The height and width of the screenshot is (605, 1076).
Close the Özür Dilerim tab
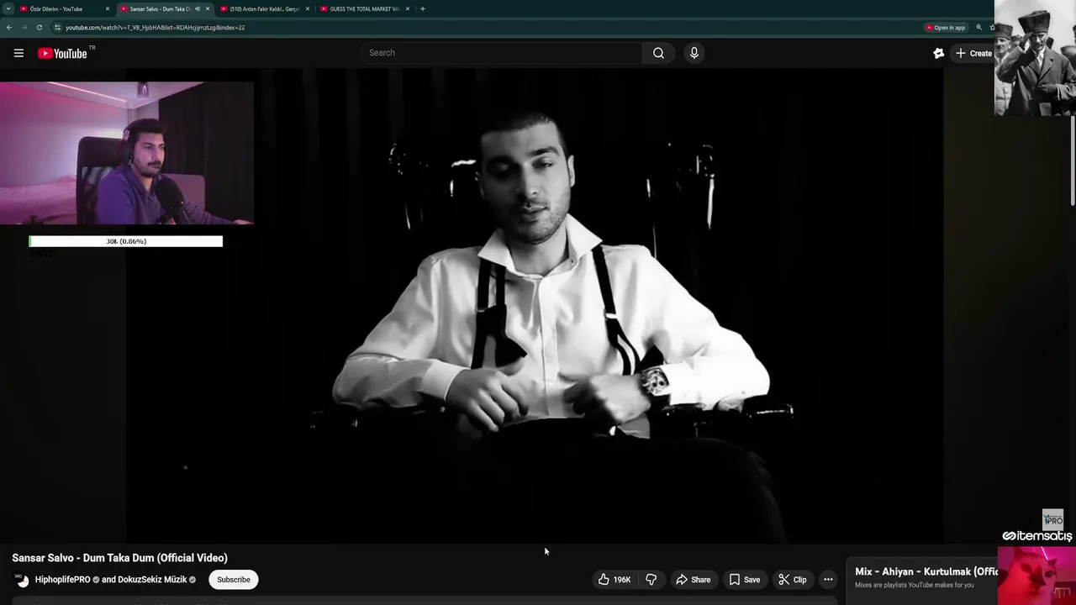(x=108, y=9)
